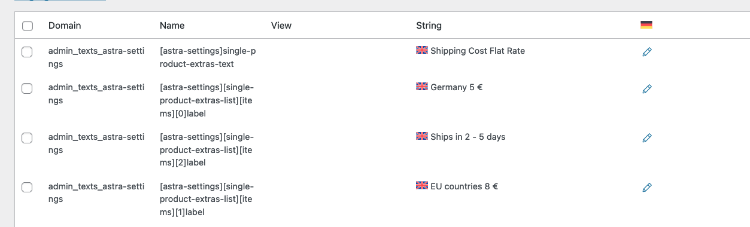The height and width of the screenshot is (227, 750).
Task: Click the Ships in 2 - 5 days string
Action: click(468, 137)
